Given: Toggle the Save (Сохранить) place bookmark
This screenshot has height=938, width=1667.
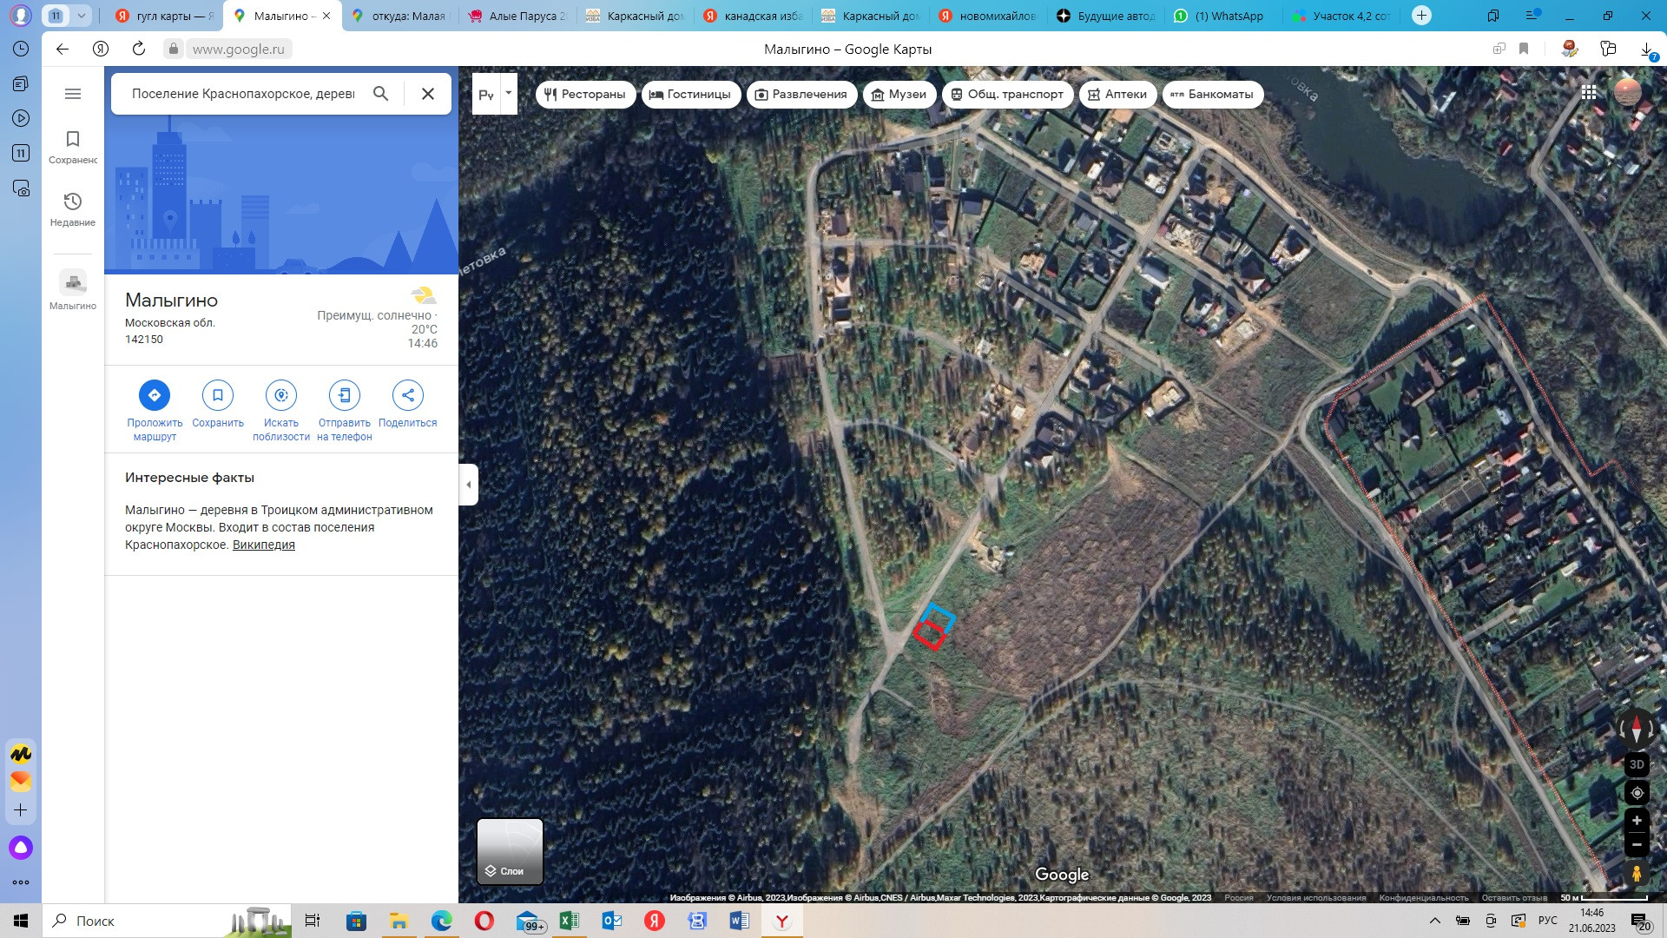Looking at the screenshot, I should 218,395.
